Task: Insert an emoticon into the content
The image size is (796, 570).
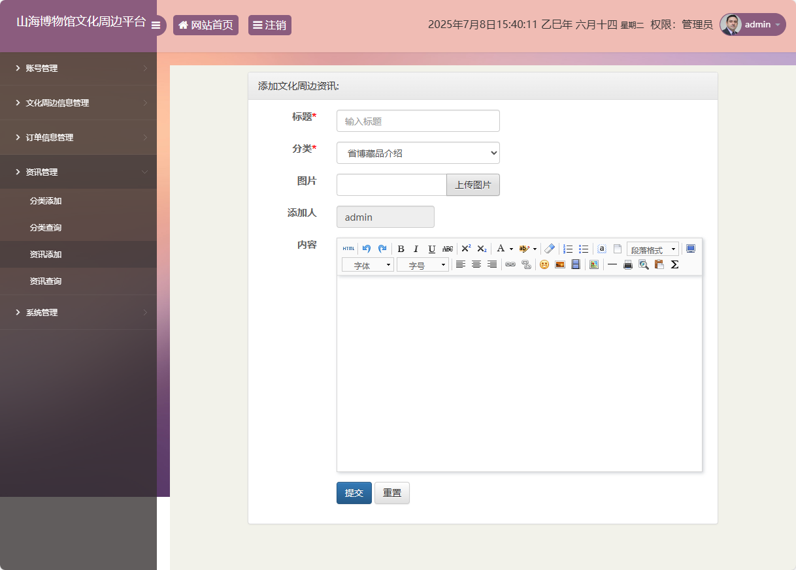Action: tap(544, 264)
